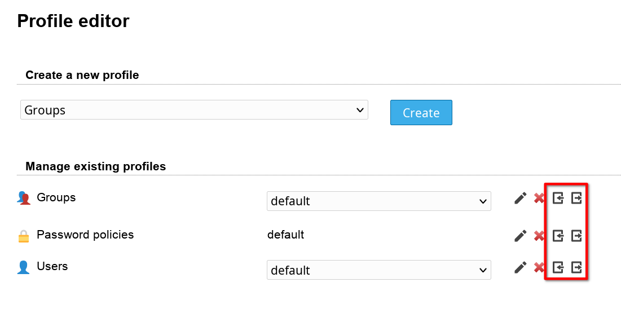Screen dimensions: 621x313
Task: Delete the Password policies profile
Action: pos(539,236)
